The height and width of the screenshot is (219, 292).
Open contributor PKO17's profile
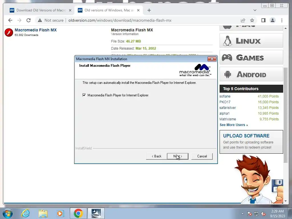coord(225,102)
